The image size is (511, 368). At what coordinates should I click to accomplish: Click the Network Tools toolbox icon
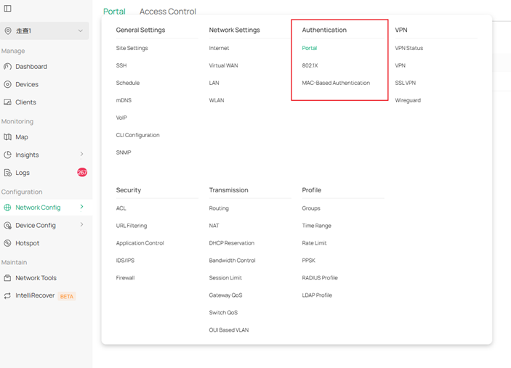tap(7, 278)
